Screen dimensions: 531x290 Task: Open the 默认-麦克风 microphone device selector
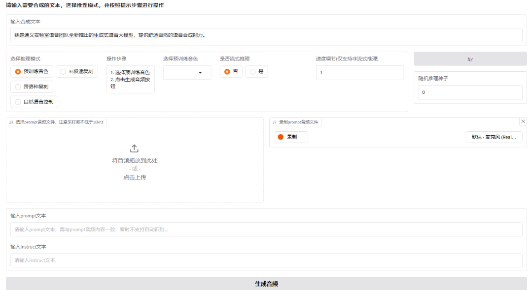tap(495, 137)
